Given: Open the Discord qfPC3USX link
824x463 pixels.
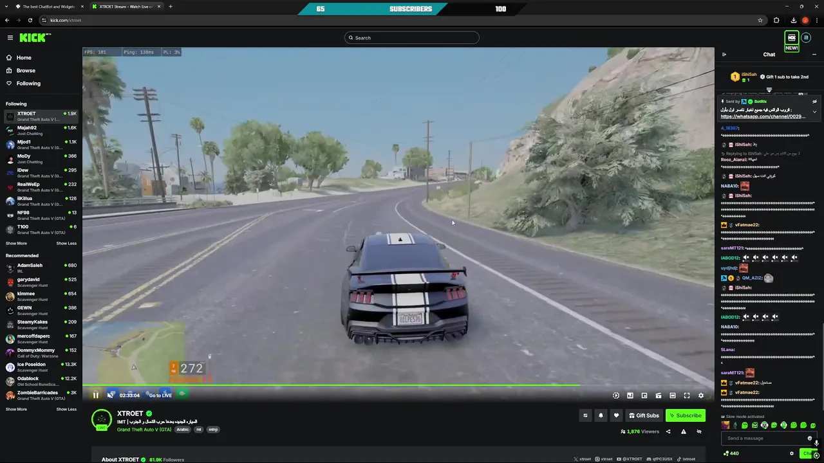Looking at the screenshot, I should click(x=660, y=459).
